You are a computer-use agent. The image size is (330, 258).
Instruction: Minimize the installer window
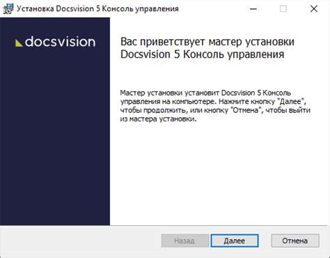click(x=253, y=9)
